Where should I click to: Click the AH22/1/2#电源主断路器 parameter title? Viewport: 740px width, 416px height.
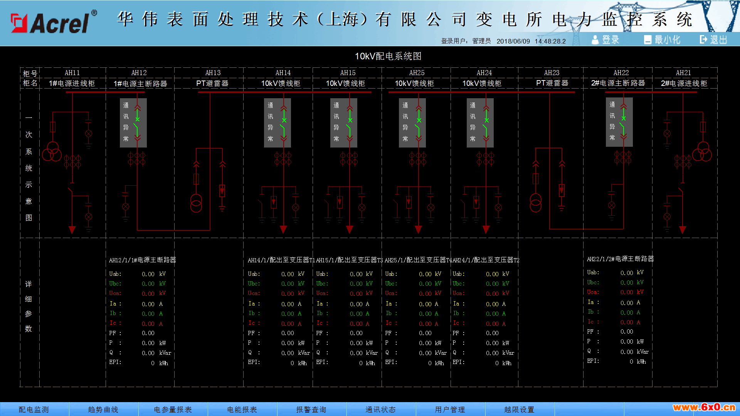tap(621, 259)
